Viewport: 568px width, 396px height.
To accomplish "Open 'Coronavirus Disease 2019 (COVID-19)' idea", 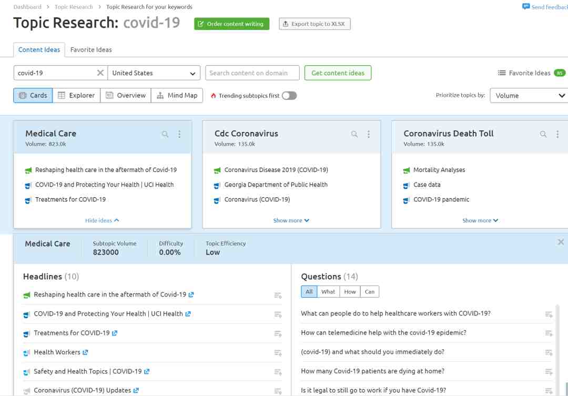I will click(x=276, y=170).
